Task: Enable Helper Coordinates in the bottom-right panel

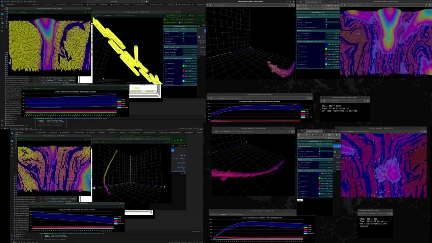Action: [x=320, y=156]
